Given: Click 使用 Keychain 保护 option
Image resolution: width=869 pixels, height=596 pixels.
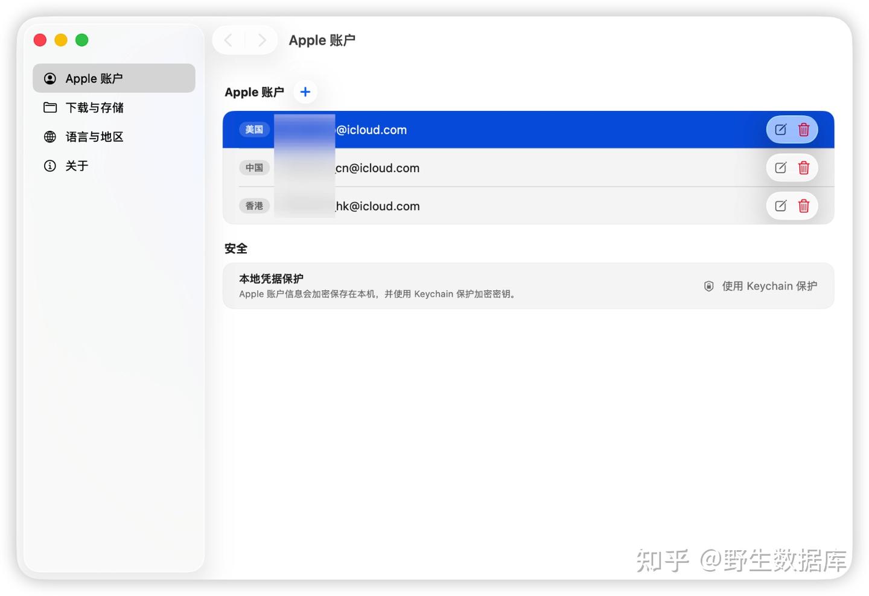Looking at the screenshot, I should (x=760, y=286).
